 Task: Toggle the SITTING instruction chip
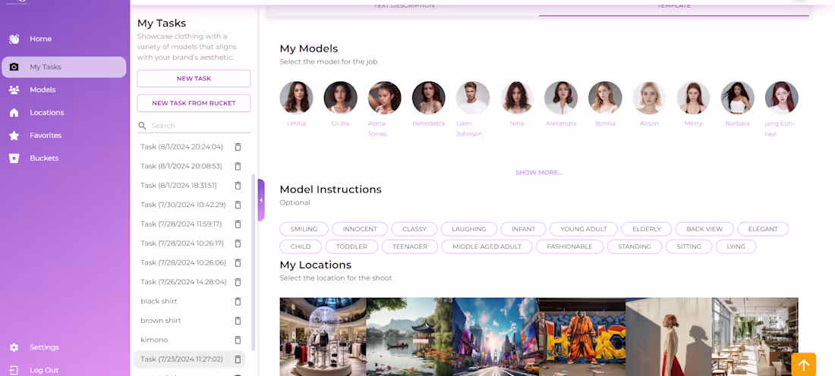pyautogui.click(x=688, y=247)
